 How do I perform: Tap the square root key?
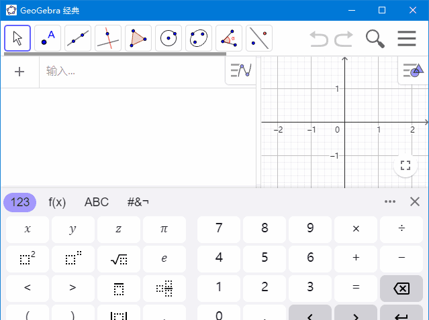point(119,259)
